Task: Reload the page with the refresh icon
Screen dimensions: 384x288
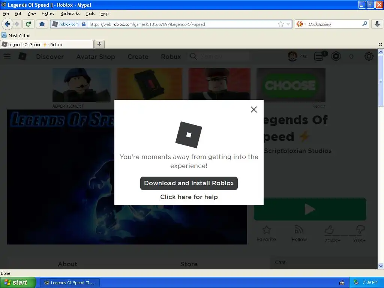Action: click(x=28, y=24)
